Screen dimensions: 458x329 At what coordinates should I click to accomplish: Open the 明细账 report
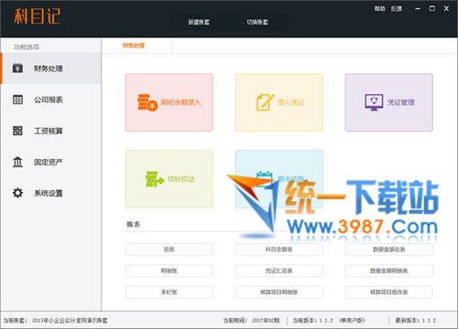(169, 271)
